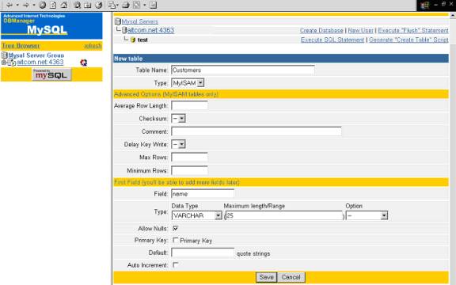Click the Mysql Server Group icon in tree
The image size is (456, 285).
[5, 55]
